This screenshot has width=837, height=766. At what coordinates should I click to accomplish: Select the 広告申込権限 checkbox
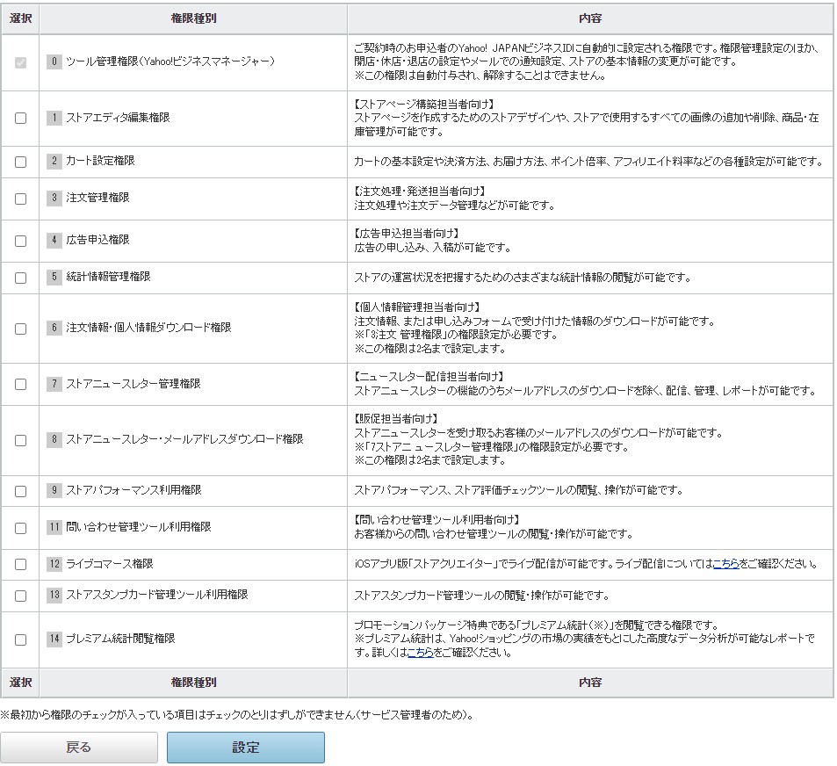click(x=20, y=241)
